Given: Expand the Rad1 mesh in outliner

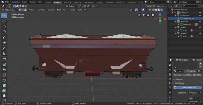Looking at the screenshot, I should 178,30.
